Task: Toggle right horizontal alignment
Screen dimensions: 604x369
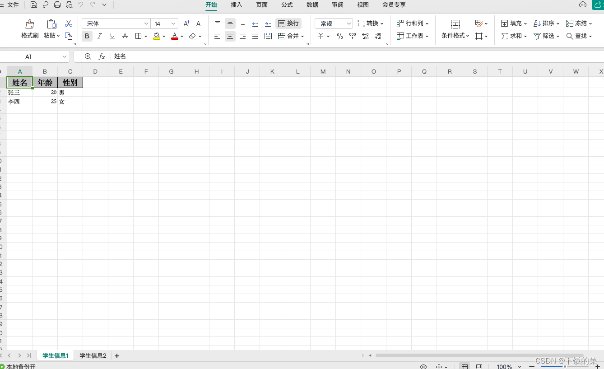Action: pyautogui.click(x=243, y=36)
